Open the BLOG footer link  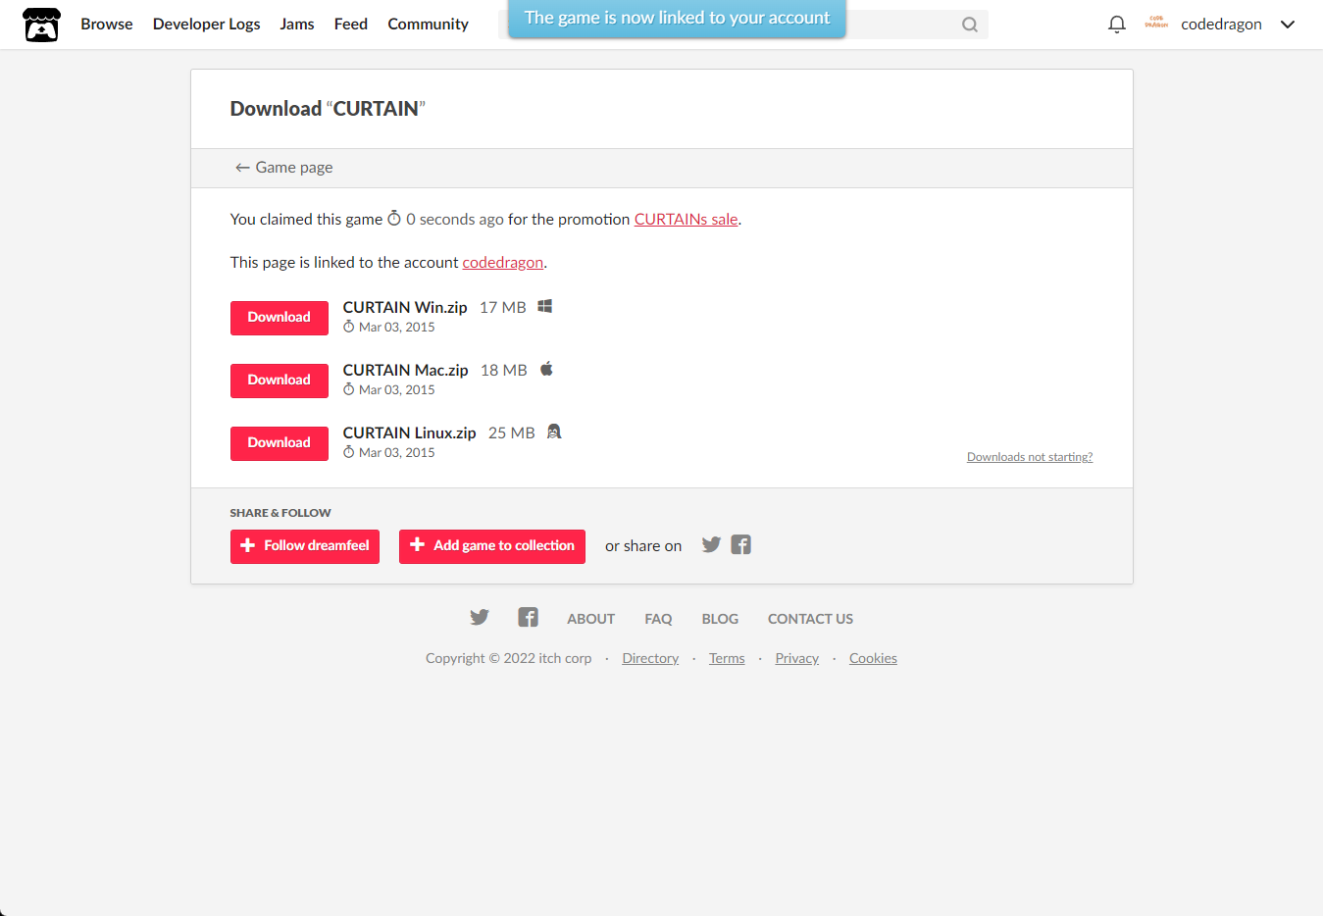click(720, 620)
